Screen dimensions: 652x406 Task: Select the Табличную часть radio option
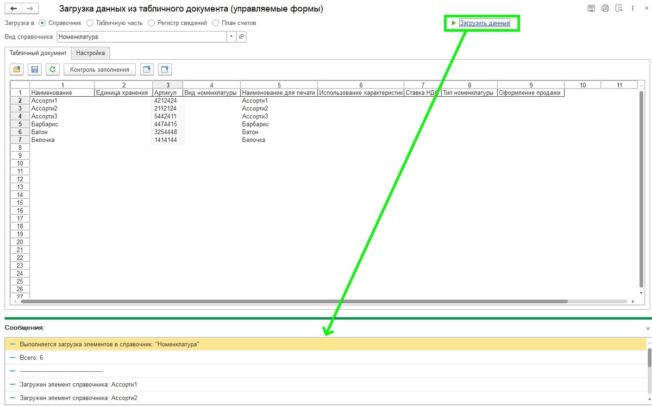90,23
